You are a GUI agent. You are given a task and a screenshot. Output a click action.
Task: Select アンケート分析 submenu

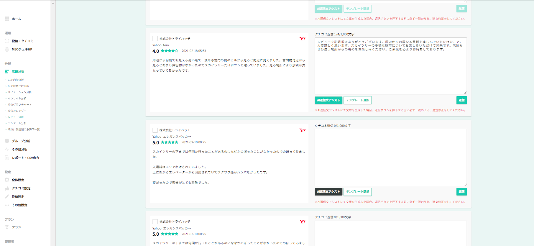tap(17, 123)
